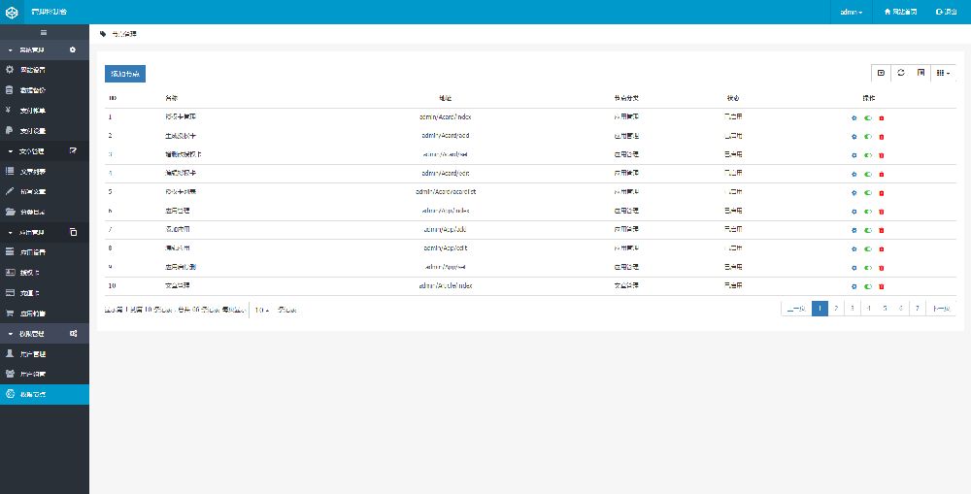The height and width of the screenshot is (494, 971).
Task: Click the blue gear icon in row ID 5
Action: (854, 192)
